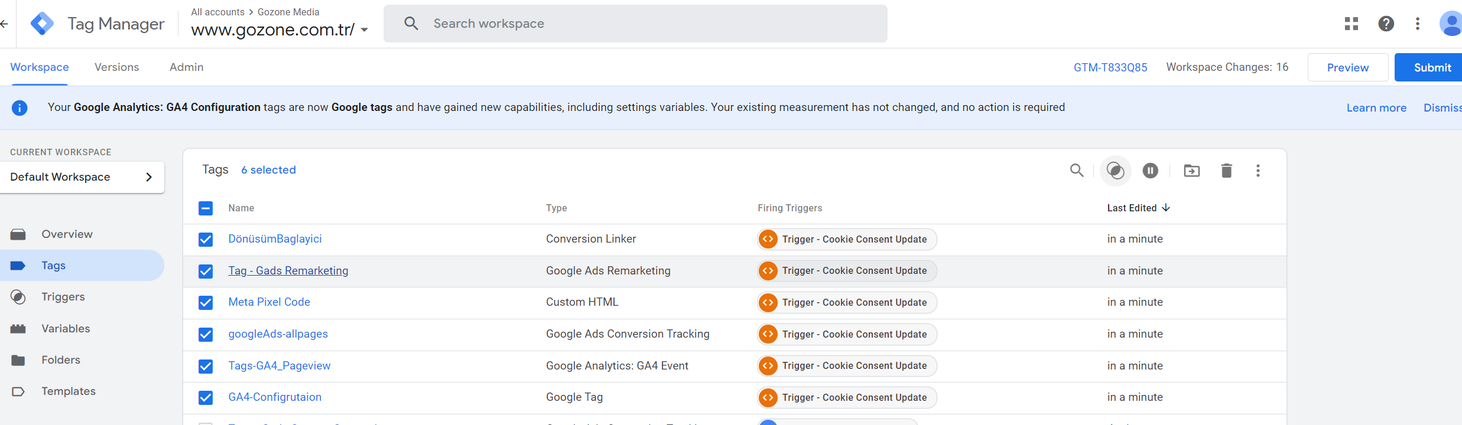Click the Submit button

(x=1432, y=68)
